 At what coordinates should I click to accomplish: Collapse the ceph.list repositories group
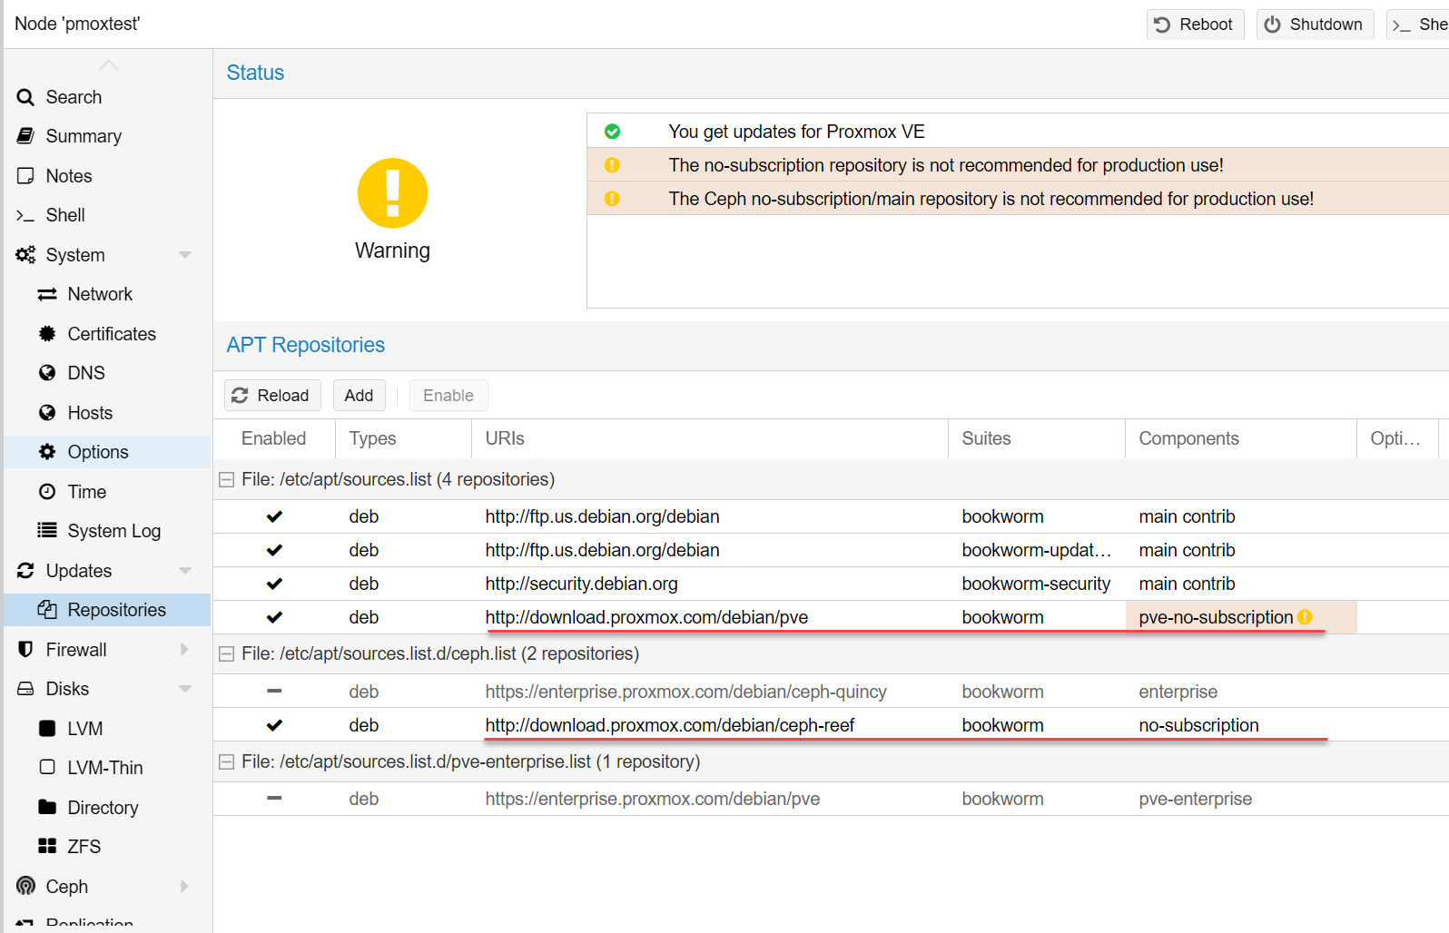pyautogui.click(x=227, y=654)
